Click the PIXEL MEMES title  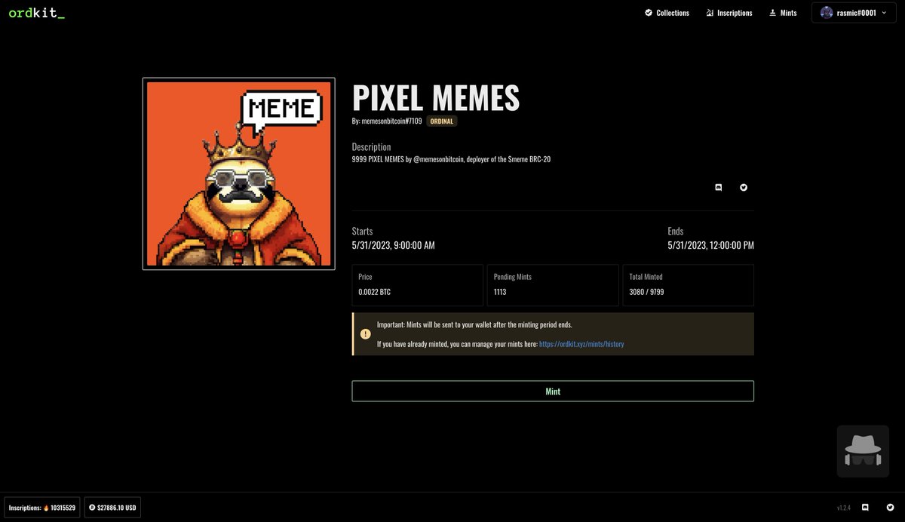coord(436,98)
